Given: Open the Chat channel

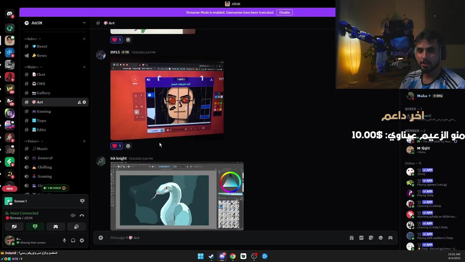Looking at the screenshot, I should tap(55, 75).
